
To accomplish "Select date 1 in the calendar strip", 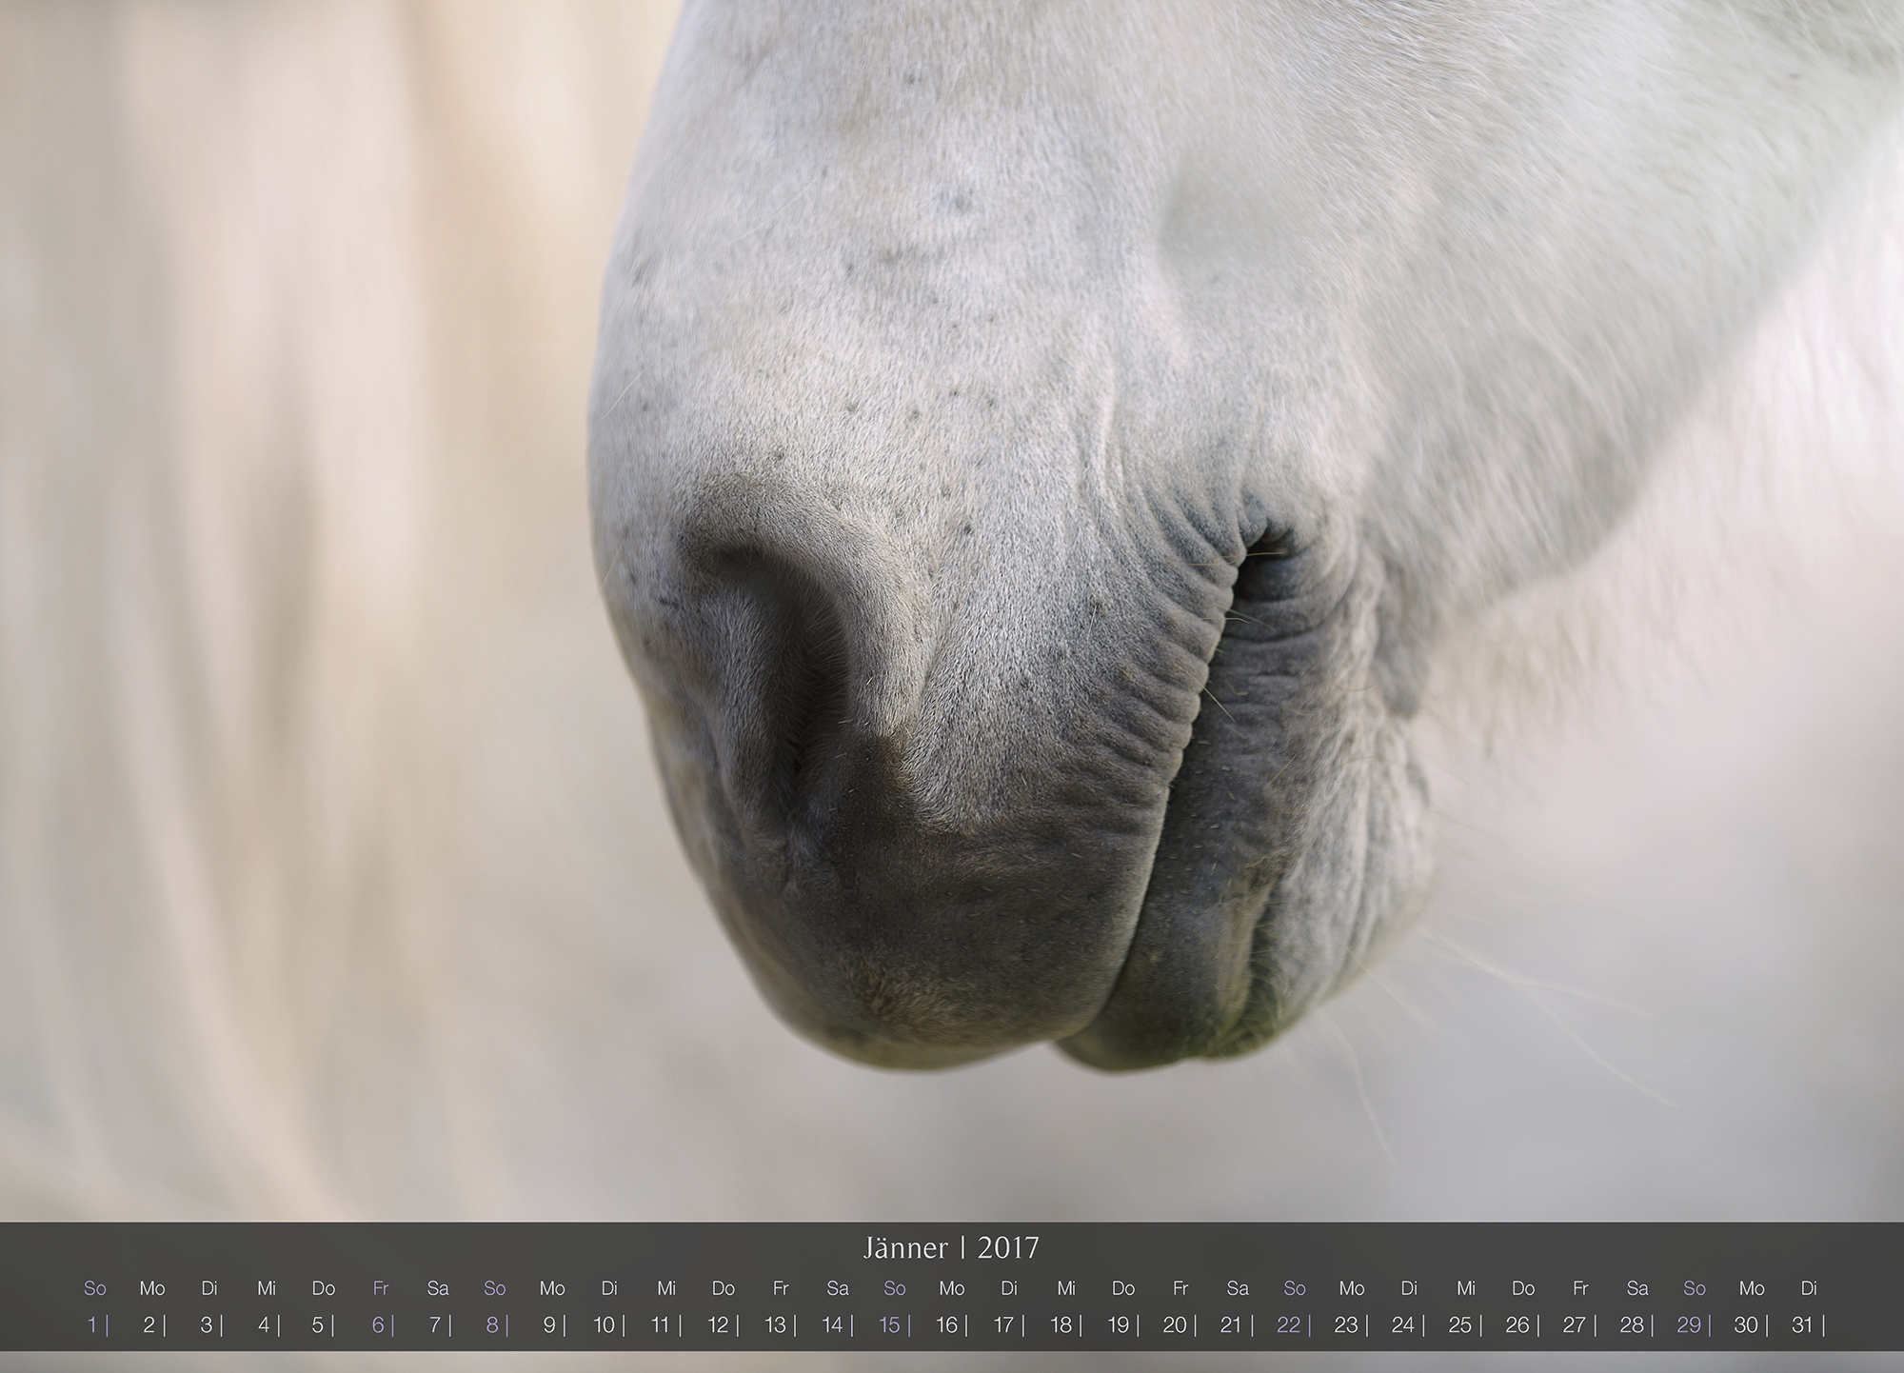I will point(92,1324).
